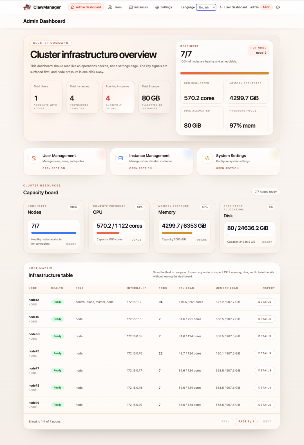Click memory load 130.1 / 907.5 GiB
The width and height of the screenshot is (304, 445).
pos(228,353)
